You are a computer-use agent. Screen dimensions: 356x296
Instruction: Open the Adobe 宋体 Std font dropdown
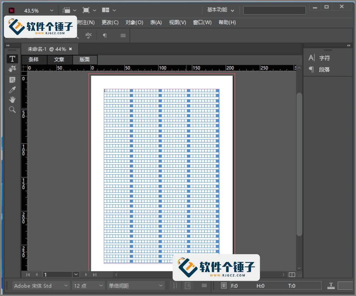tap(66, 286)
